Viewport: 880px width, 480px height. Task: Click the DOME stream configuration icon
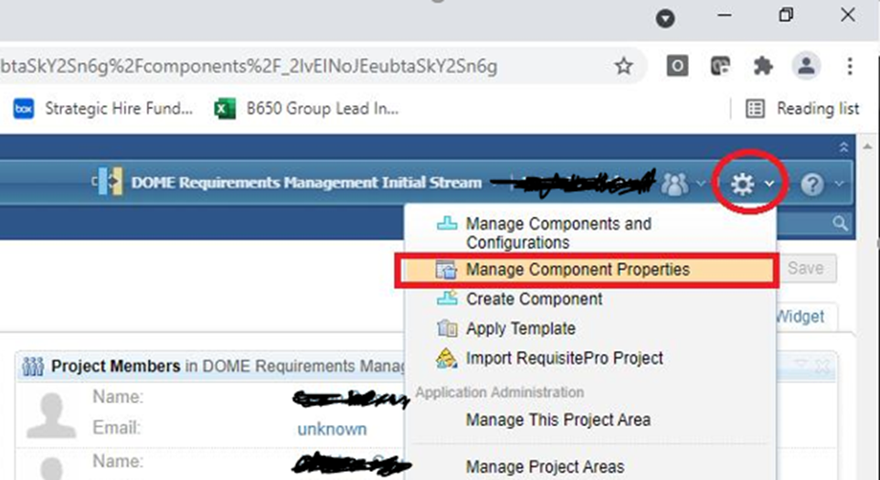pyautogui.click(x=110, y=182)
